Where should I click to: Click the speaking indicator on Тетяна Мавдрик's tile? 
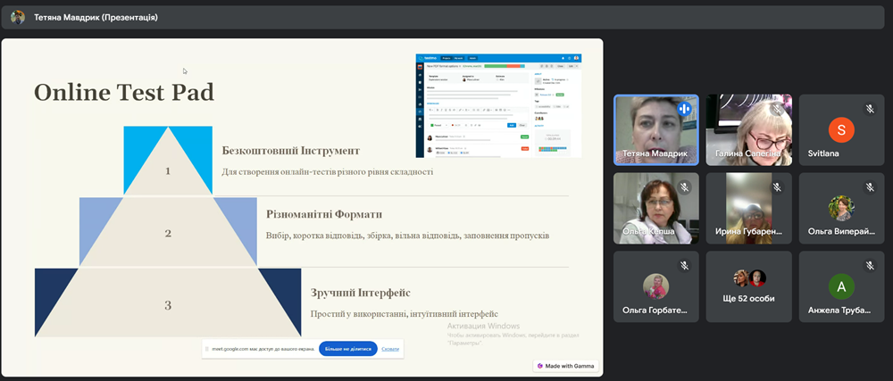(684, 109)
